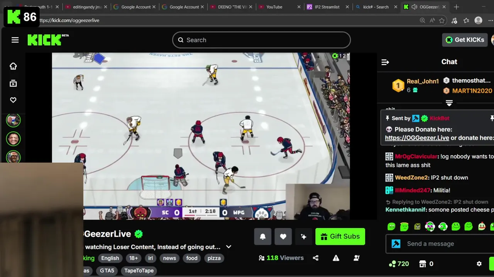Screen dimensions: 494x277
Task: Expand the stream title chevron
Action: (x=228, y=247)
